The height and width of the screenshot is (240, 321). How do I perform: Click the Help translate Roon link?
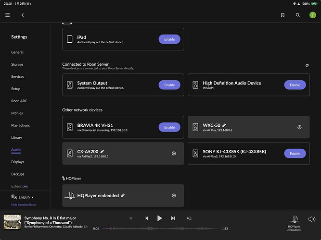click(24, 205)
